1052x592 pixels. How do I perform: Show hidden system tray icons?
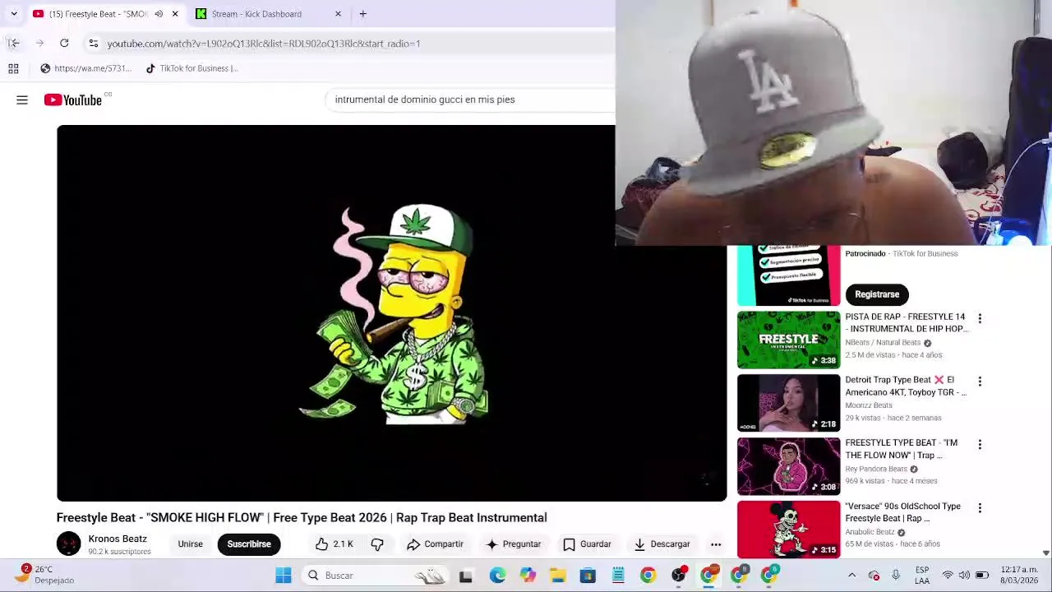[x=851, y=576]
